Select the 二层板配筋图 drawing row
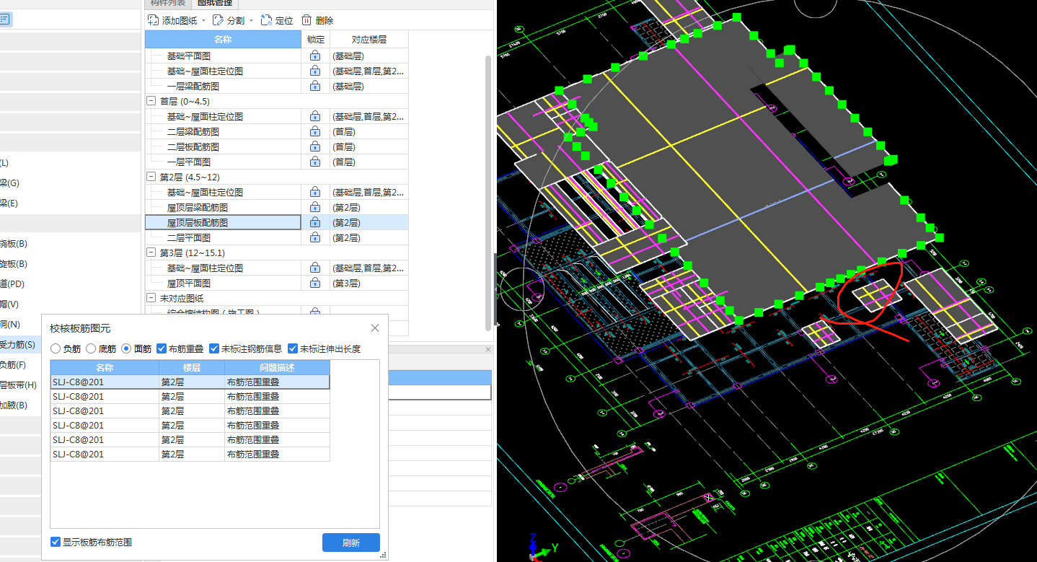Screen dimensions: 1037x562 click(223, 146)
